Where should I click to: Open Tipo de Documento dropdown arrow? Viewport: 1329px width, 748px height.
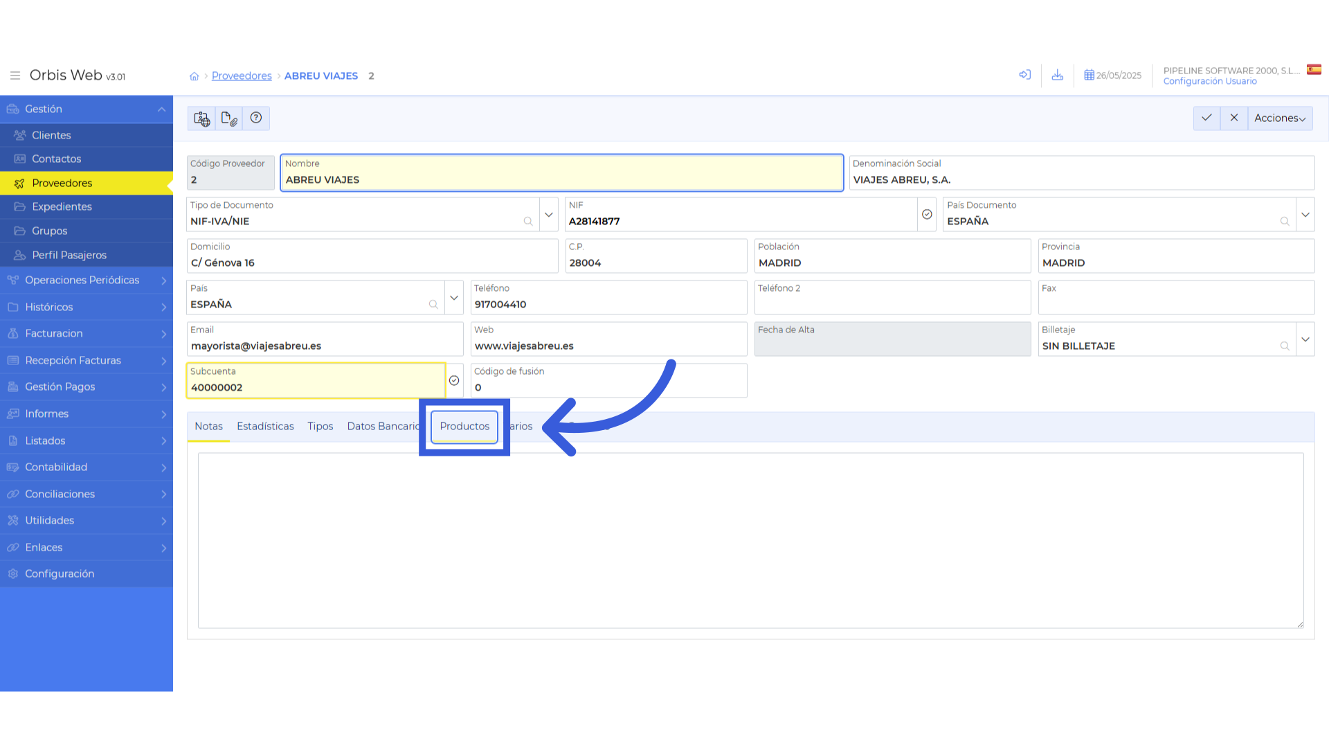549,215
